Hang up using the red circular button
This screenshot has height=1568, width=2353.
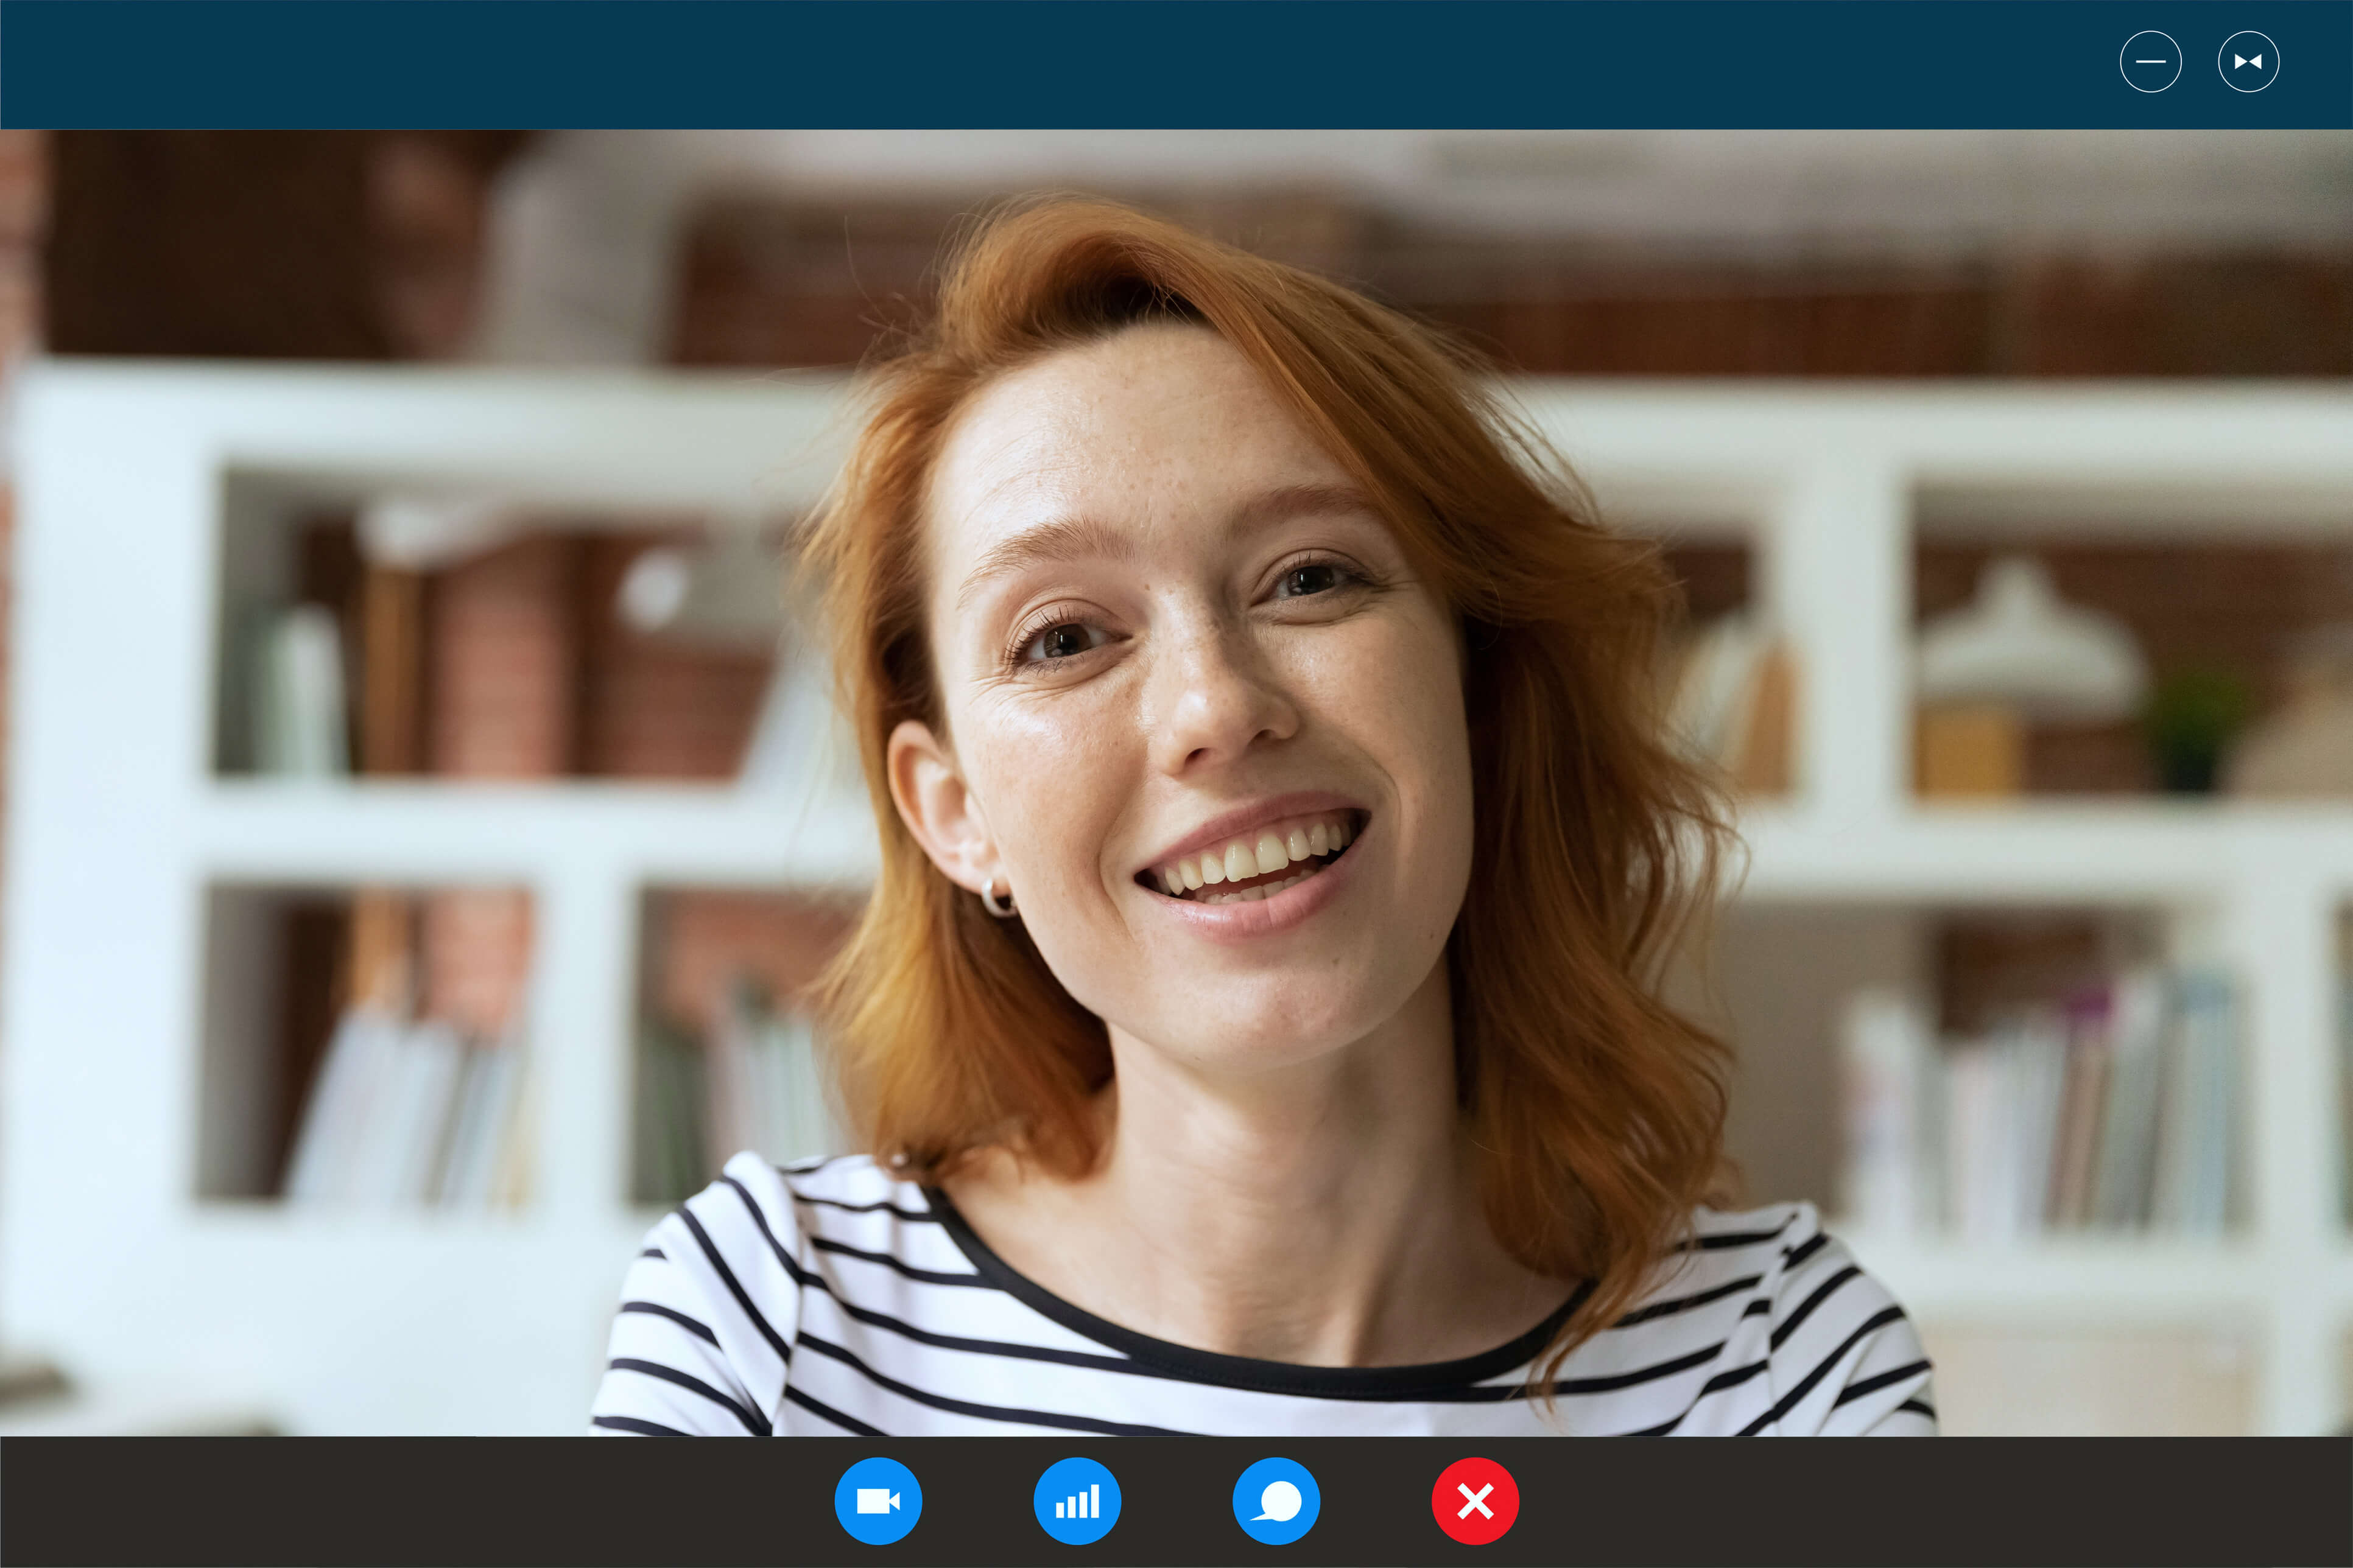1475,1501
